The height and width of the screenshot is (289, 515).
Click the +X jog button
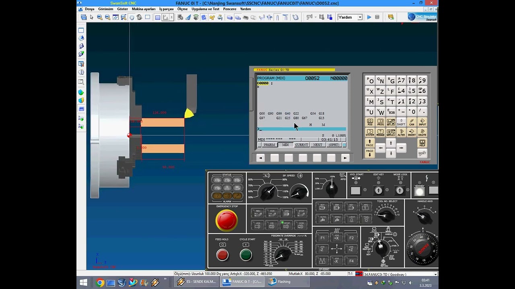[337, 238]
